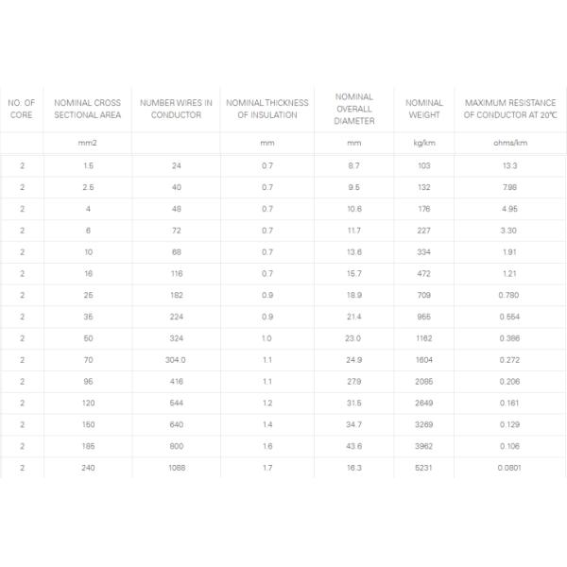
Task: Select the "Nominal Cross Sectional Area" header
Action: [88, 109]
